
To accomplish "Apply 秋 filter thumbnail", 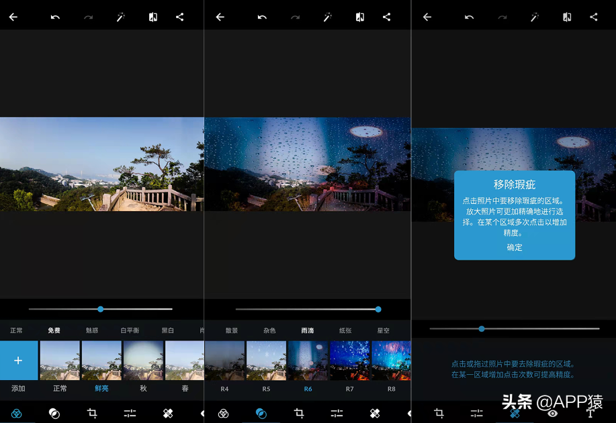I will point(143,360).
